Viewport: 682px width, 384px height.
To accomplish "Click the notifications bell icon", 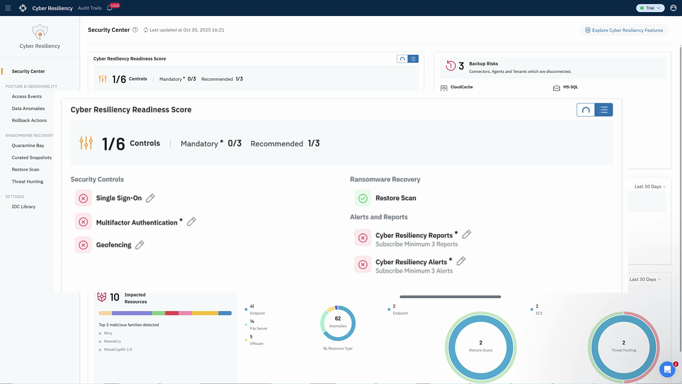I will tap(109, 8).
